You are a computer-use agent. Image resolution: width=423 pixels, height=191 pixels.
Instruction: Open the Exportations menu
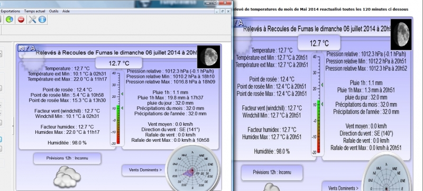tap(11, 11)
